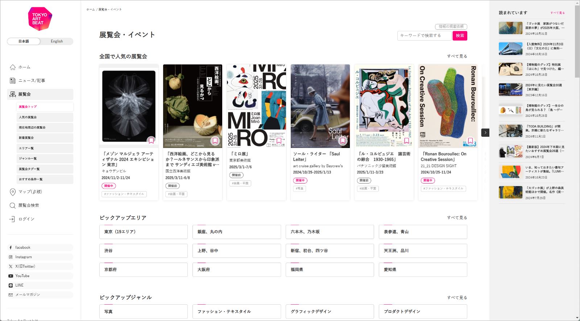Click the Tokyo Art Beat logo
Viewport: 580px width, 321px height.
[x=40, y=18]
